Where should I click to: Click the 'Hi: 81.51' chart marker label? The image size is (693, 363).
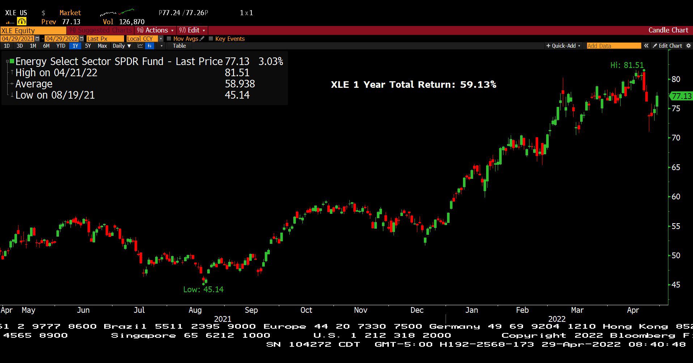pos(627,65)
